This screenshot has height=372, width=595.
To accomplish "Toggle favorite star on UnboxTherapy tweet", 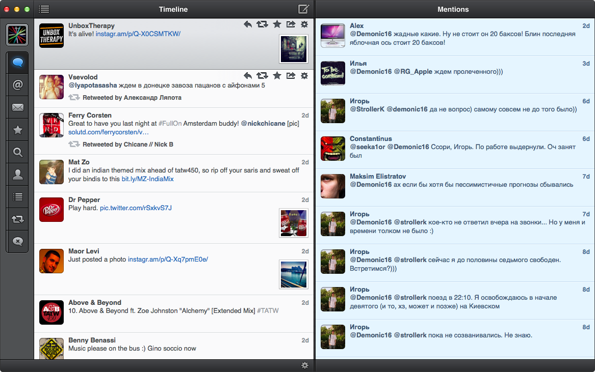I will pyautogui.click(x=277, y=24).
